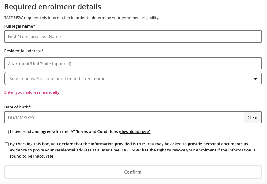
Task: Open the address search dropdown arrow
Action: coord(255,79)
